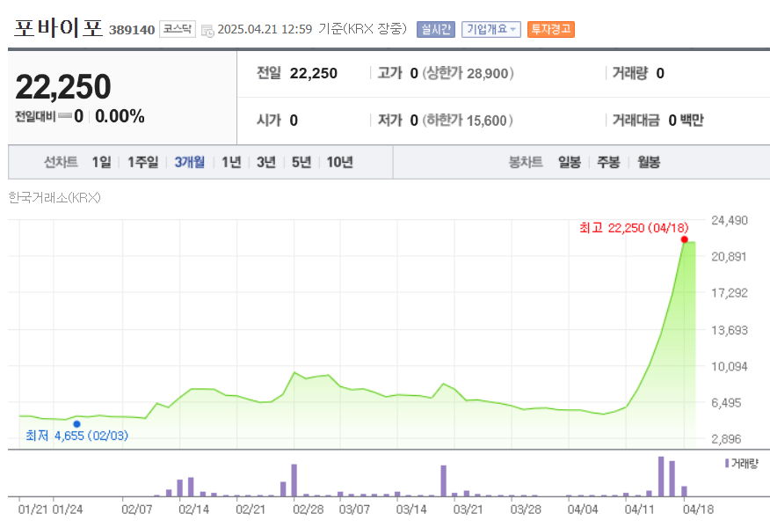Open the 1년 one-year chart tab
This screenshot has width=770, height=528.
tap(230, 163)
